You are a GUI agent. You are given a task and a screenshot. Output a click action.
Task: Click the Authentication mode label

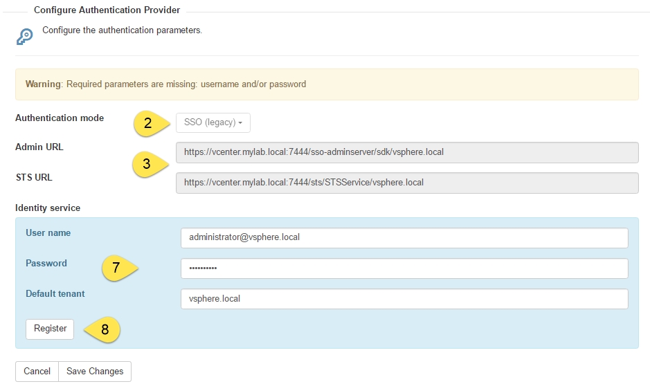[60, 118]
